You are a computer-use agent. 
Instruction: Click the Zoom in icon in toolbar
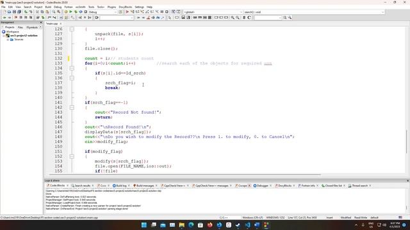[233, 17]
